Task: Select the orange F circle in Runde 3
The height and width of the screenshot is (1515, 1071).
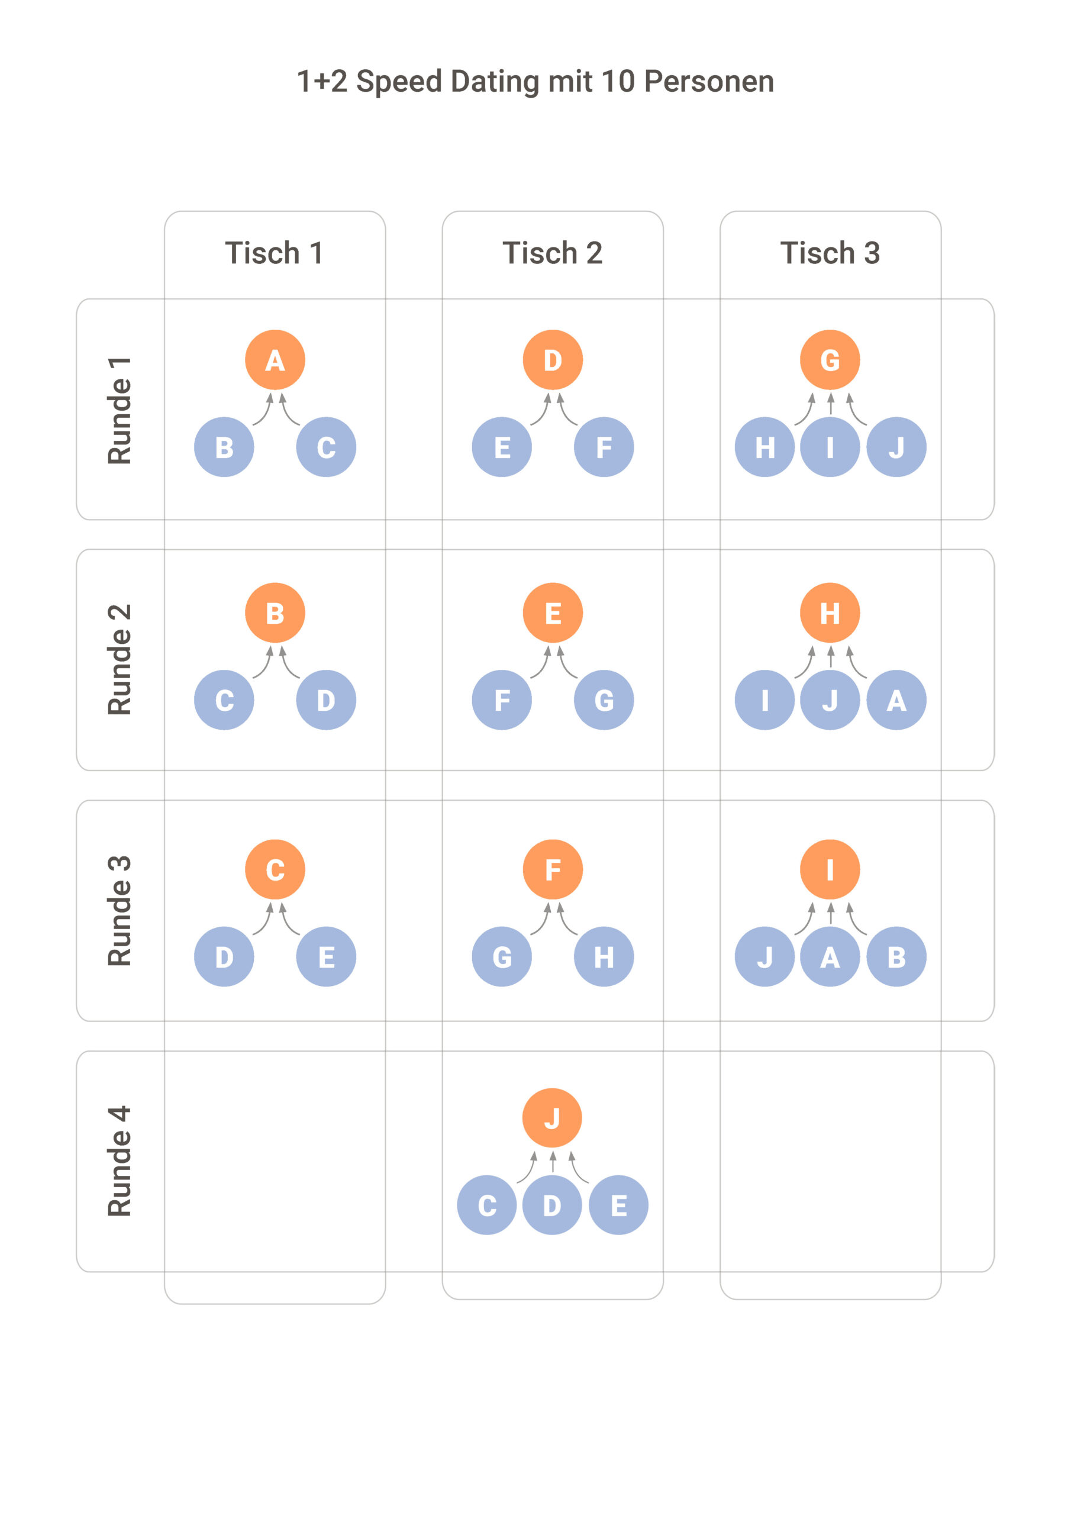Action: [x=552, y=869]
